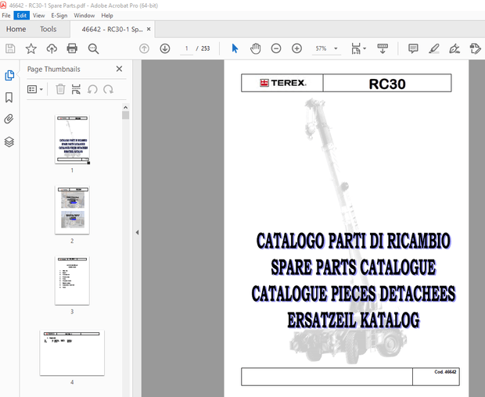Click the page number input field
Screen dimensions: 485x397
pyautogui.click(x=186, y=48)
